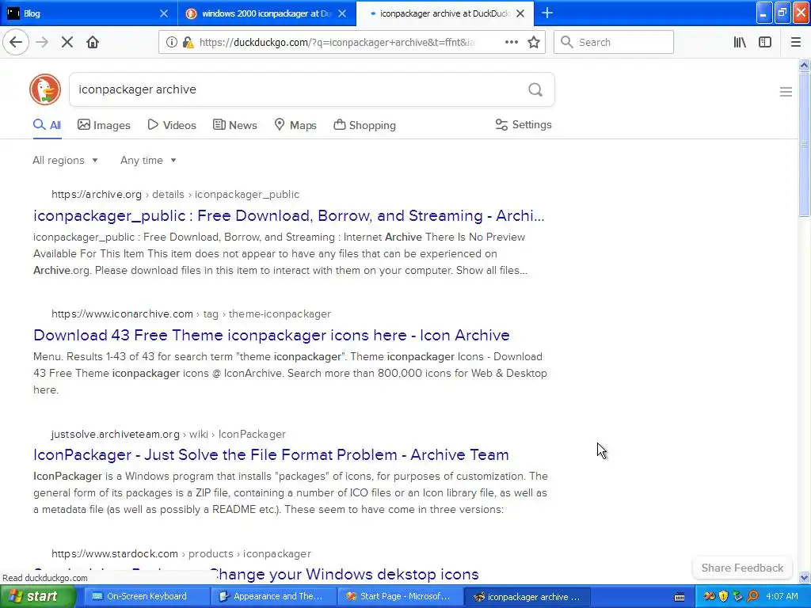Click the DuckDuckGo logo
The image size is (811, 608).
tap(45, 89)
